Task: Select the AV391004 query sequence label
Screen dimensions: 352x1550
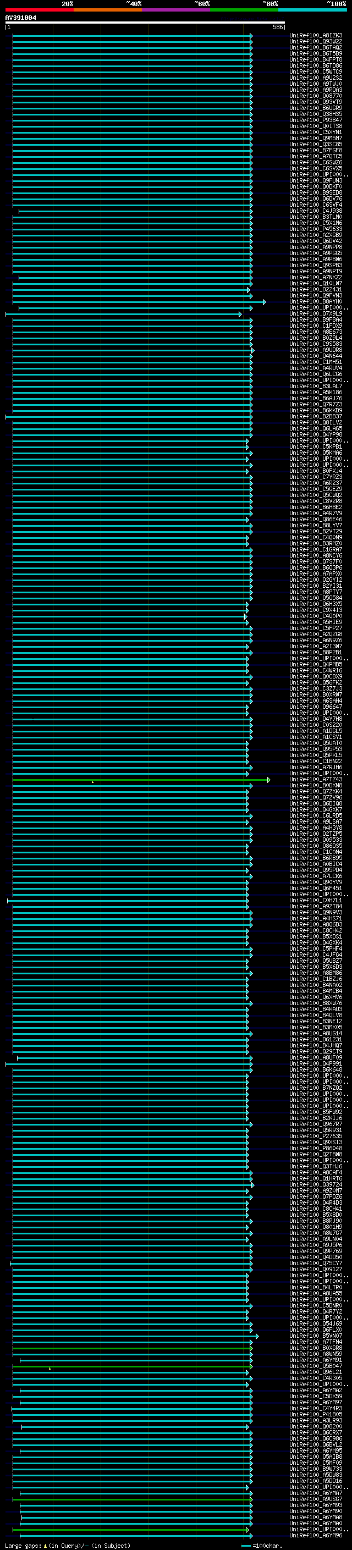Action: point(20,18)
